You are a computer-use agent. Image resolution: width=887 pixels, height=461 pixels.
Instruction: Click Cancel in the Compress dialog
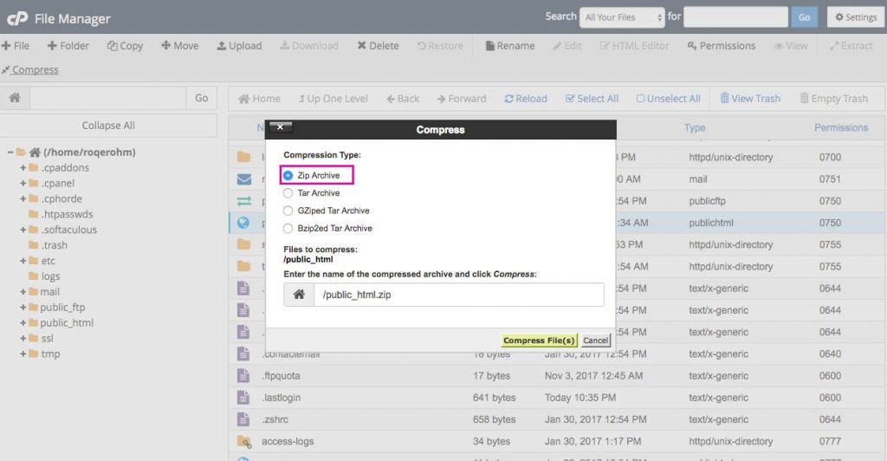pyautogui.click(x=595, y=341)
